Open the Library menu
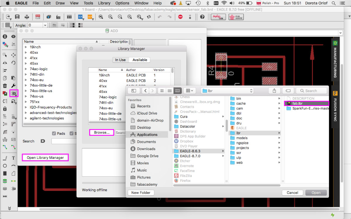This screenshot has width=351, height=219. point(104,3)
